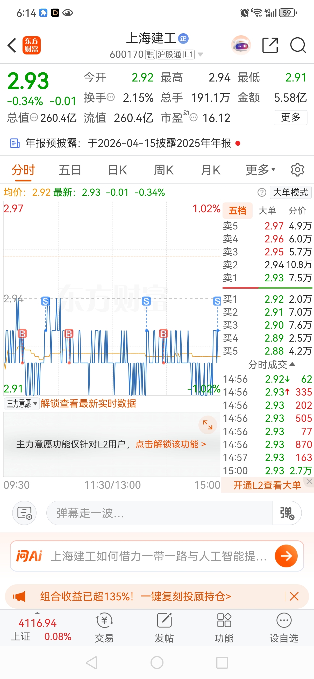Close the 开通L2 banner X
The height and width of the screenshot is (679, 314).
(310, 481)
